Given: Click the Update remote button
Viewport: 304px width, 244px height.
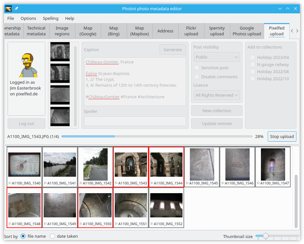Looking at the screenshot, I should click(217, 123).
